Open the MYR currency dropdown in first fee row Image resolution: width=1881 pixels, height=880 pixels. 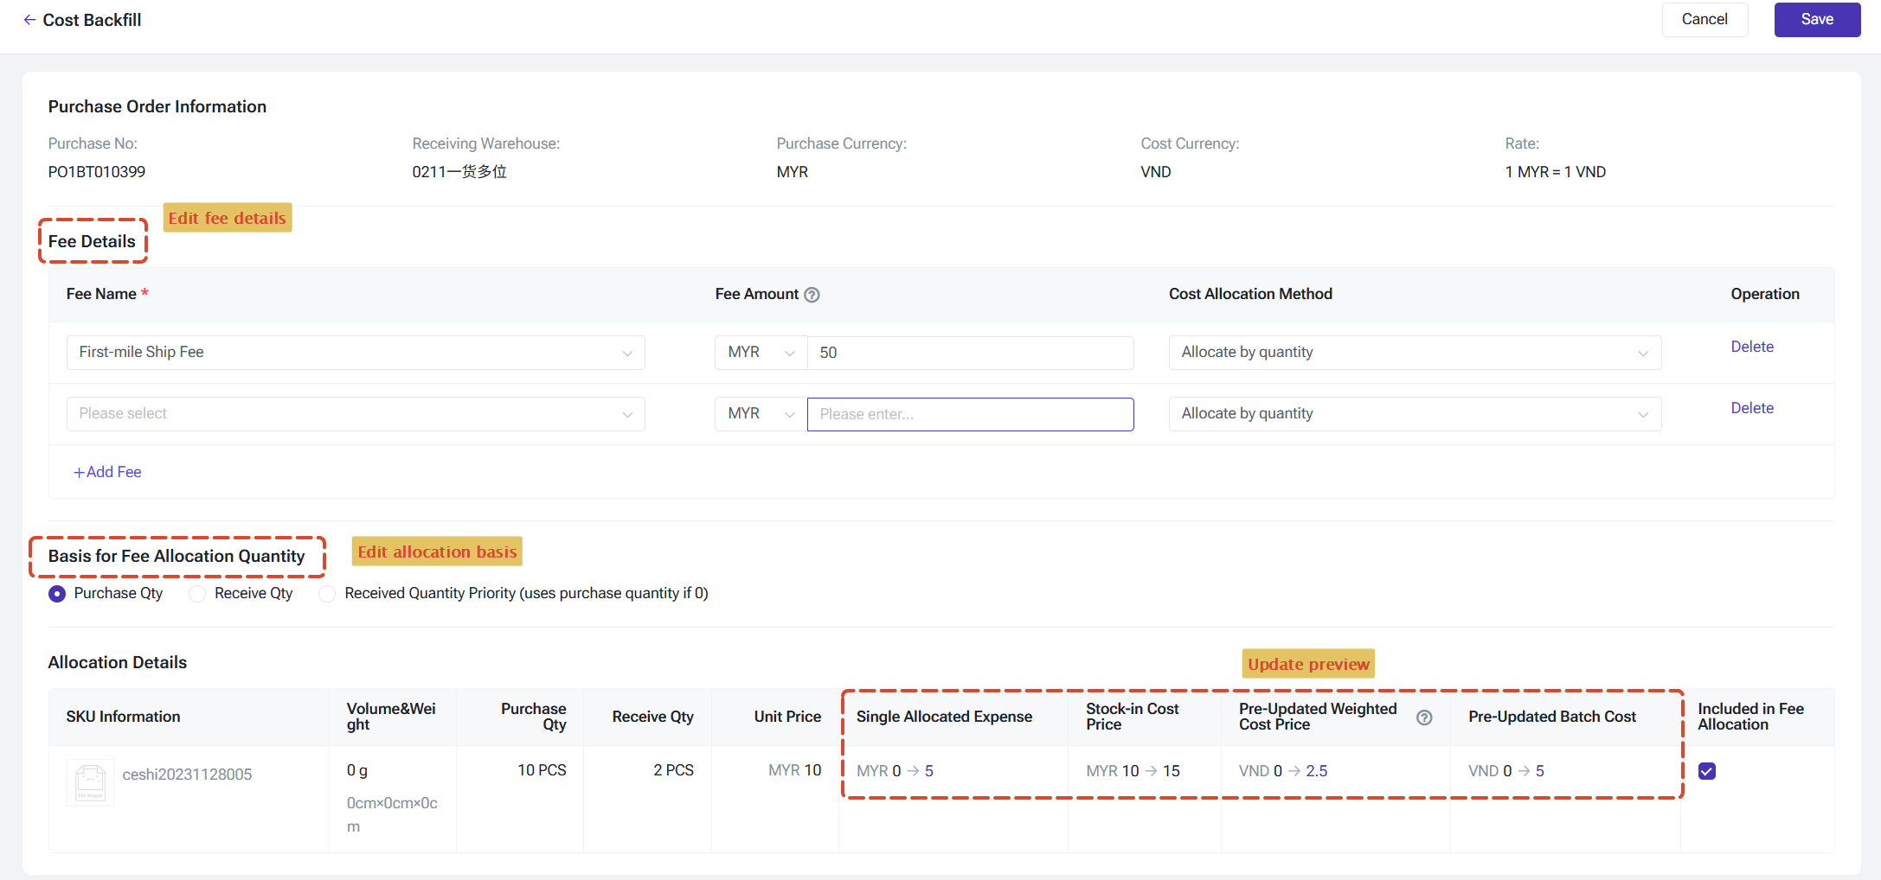coord(761,353)
